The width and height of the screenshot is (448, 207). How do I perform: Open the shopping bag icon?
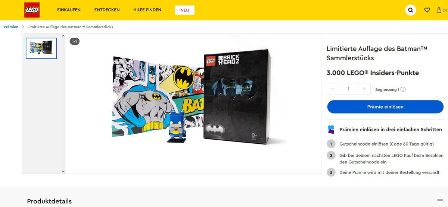[x=439, y=10]
